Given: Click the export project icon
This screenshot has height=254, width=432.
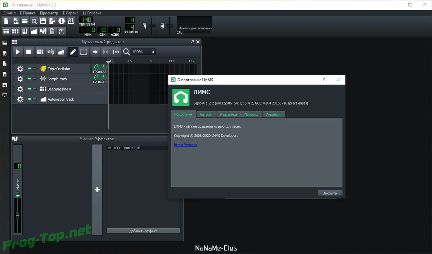Looking at the screenshot, I should [x=53, y=21].
